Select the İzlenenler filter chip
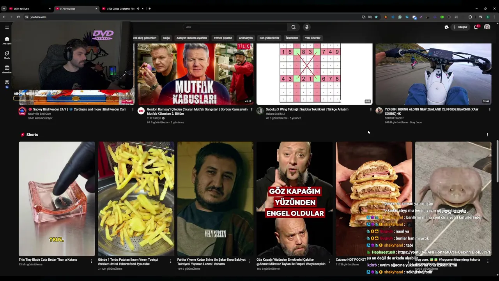The height and width of the screenshot is (281, 499). (x=292, y=38)
